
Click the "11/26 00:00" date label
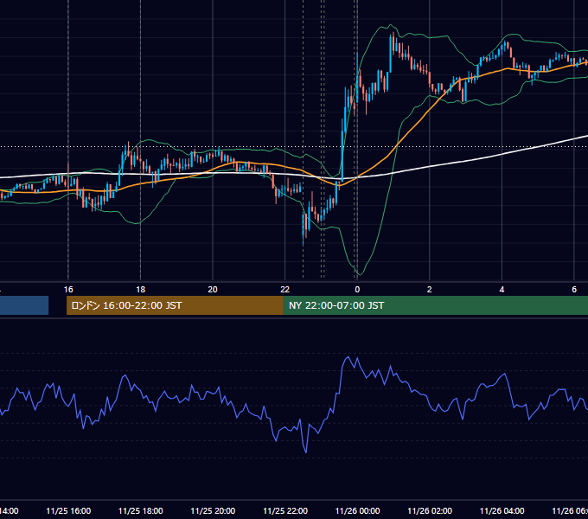click(x=357, y=510)
